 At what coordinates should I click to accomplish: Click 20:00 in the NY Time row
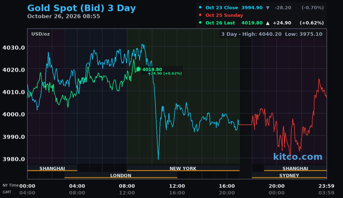click(x=277, y=186)
